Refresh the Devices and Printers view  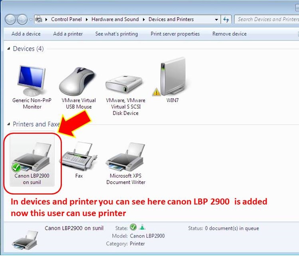pos(226,20)
